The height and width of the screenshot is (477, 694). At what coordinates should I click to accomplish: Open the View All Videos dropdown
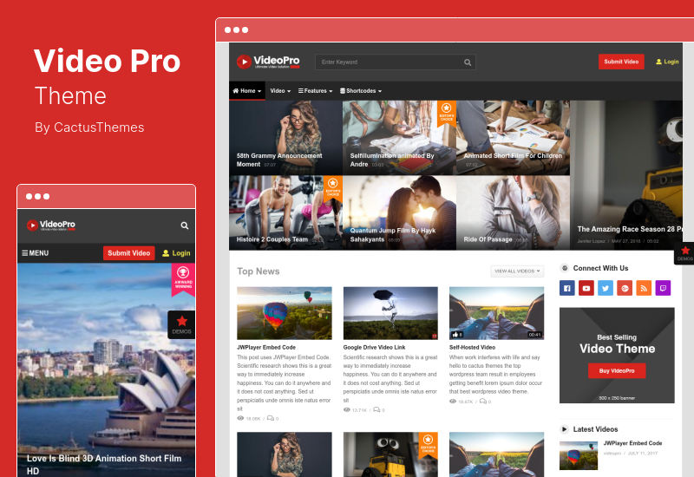[x=517, y=271]
